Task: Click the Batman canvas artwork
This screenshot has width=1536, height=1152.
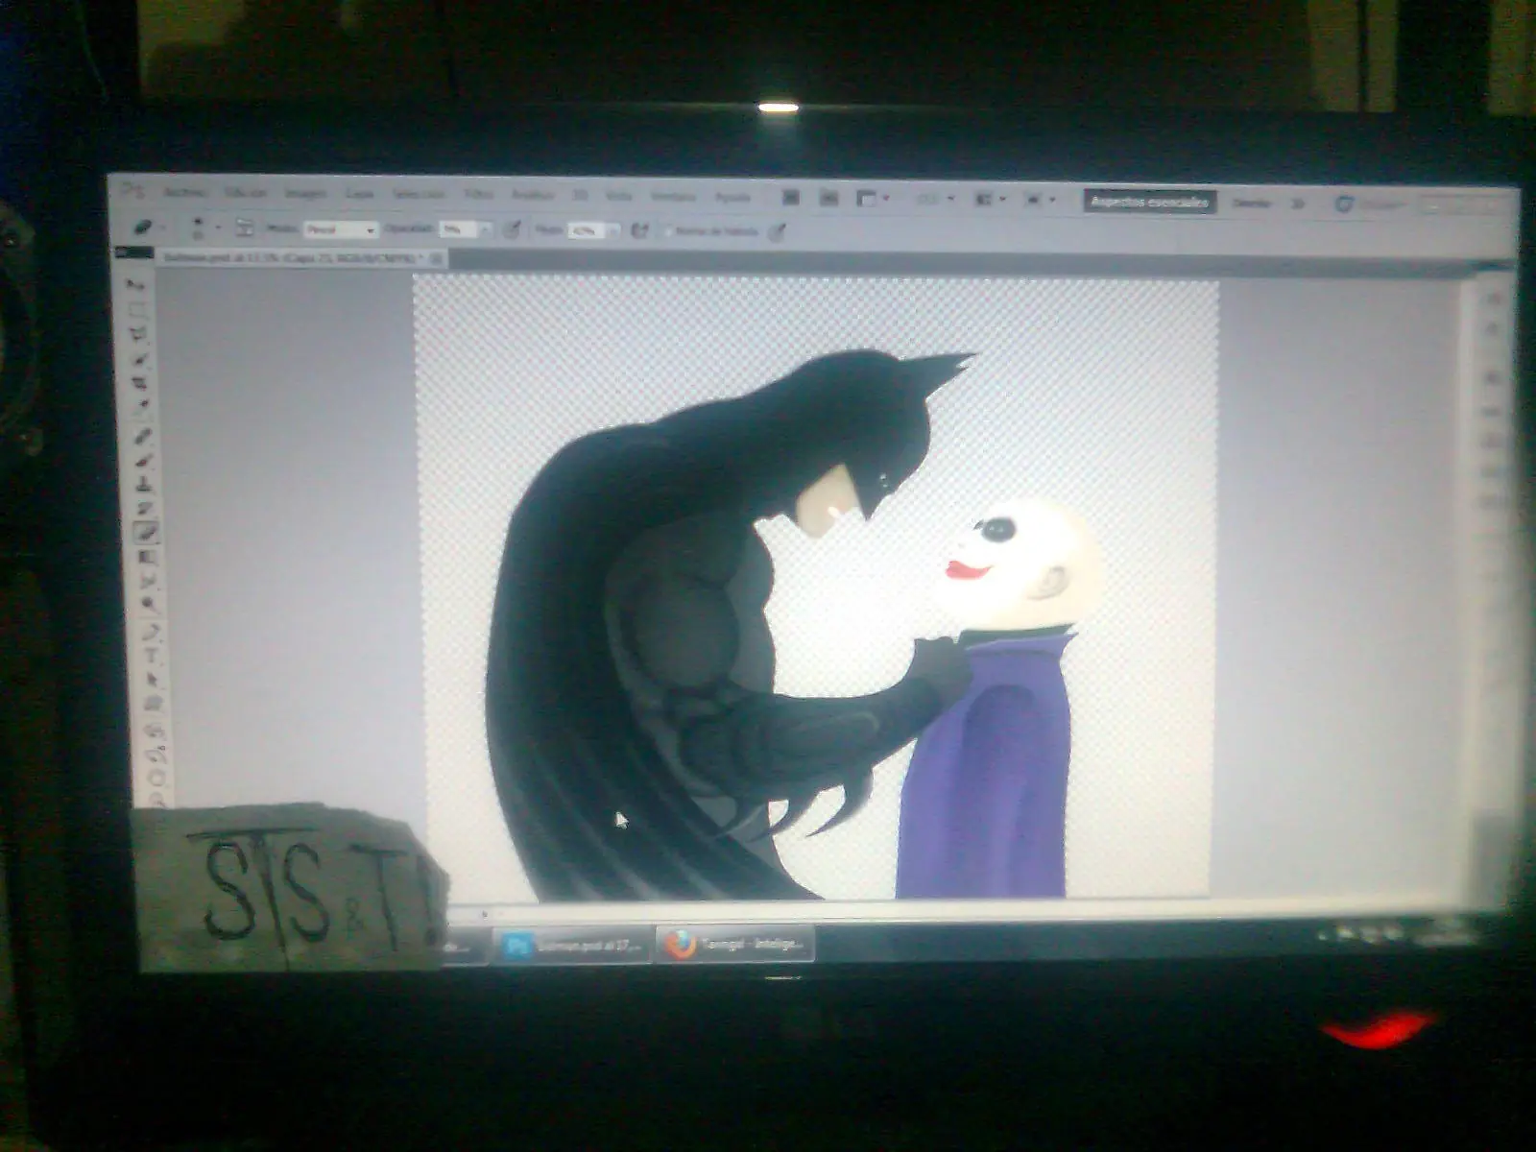Action: 816,588
